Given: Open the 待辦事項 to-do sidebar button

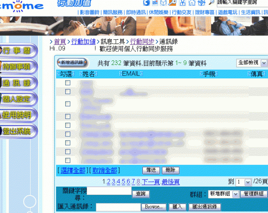Looking at the screenshot, I should click(x=18, y=67).
